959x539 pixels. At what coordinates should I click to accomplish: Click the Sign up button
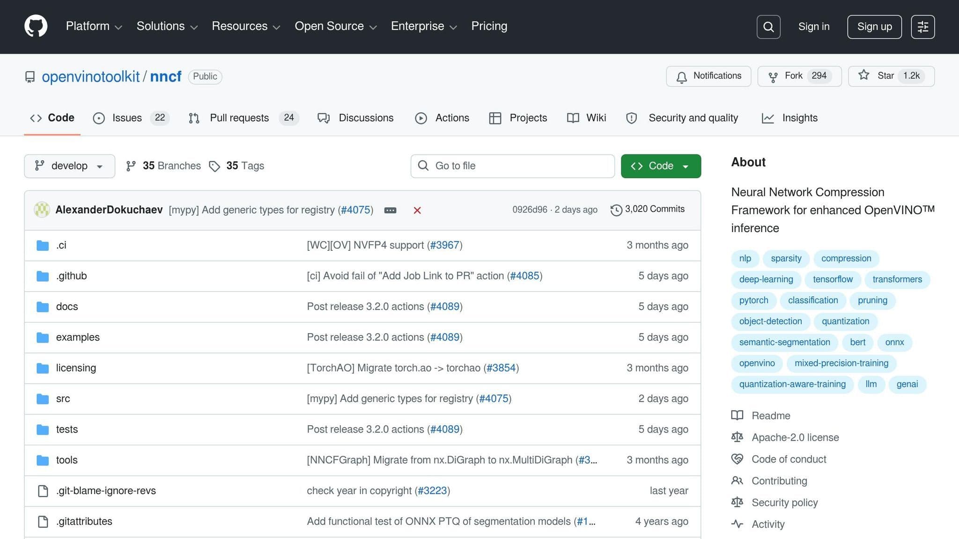[x=874, y=27]
